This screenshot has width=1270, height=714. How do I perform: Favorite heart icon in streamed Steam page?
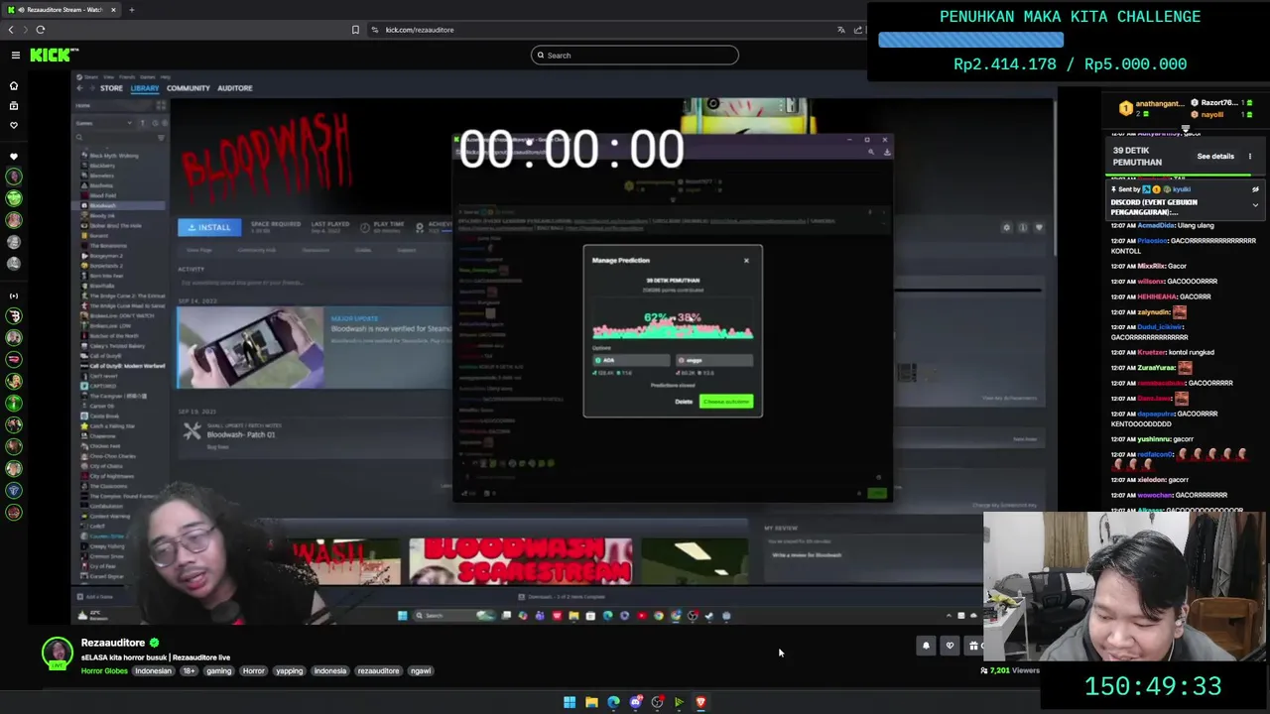[x=1039, y=228]
